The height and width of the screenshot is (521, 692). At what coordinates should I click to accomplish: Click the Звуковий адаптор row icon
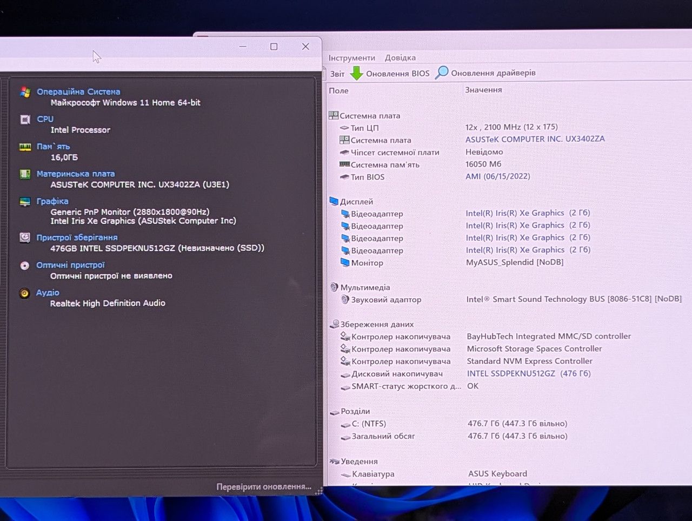tap(345, 299)
